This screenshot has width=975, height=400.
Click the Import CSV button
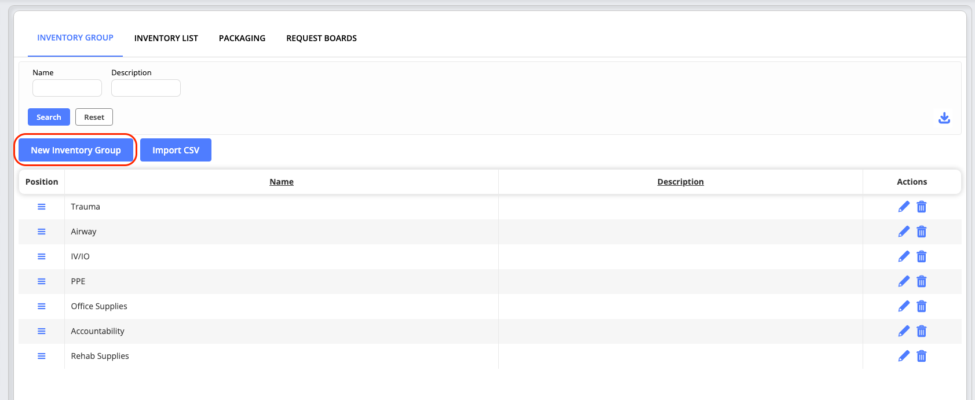[176, 150]
